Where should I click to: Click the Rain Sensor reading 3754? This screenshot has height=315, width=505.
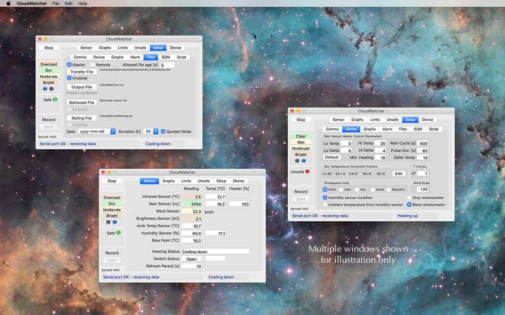point(191,203)
